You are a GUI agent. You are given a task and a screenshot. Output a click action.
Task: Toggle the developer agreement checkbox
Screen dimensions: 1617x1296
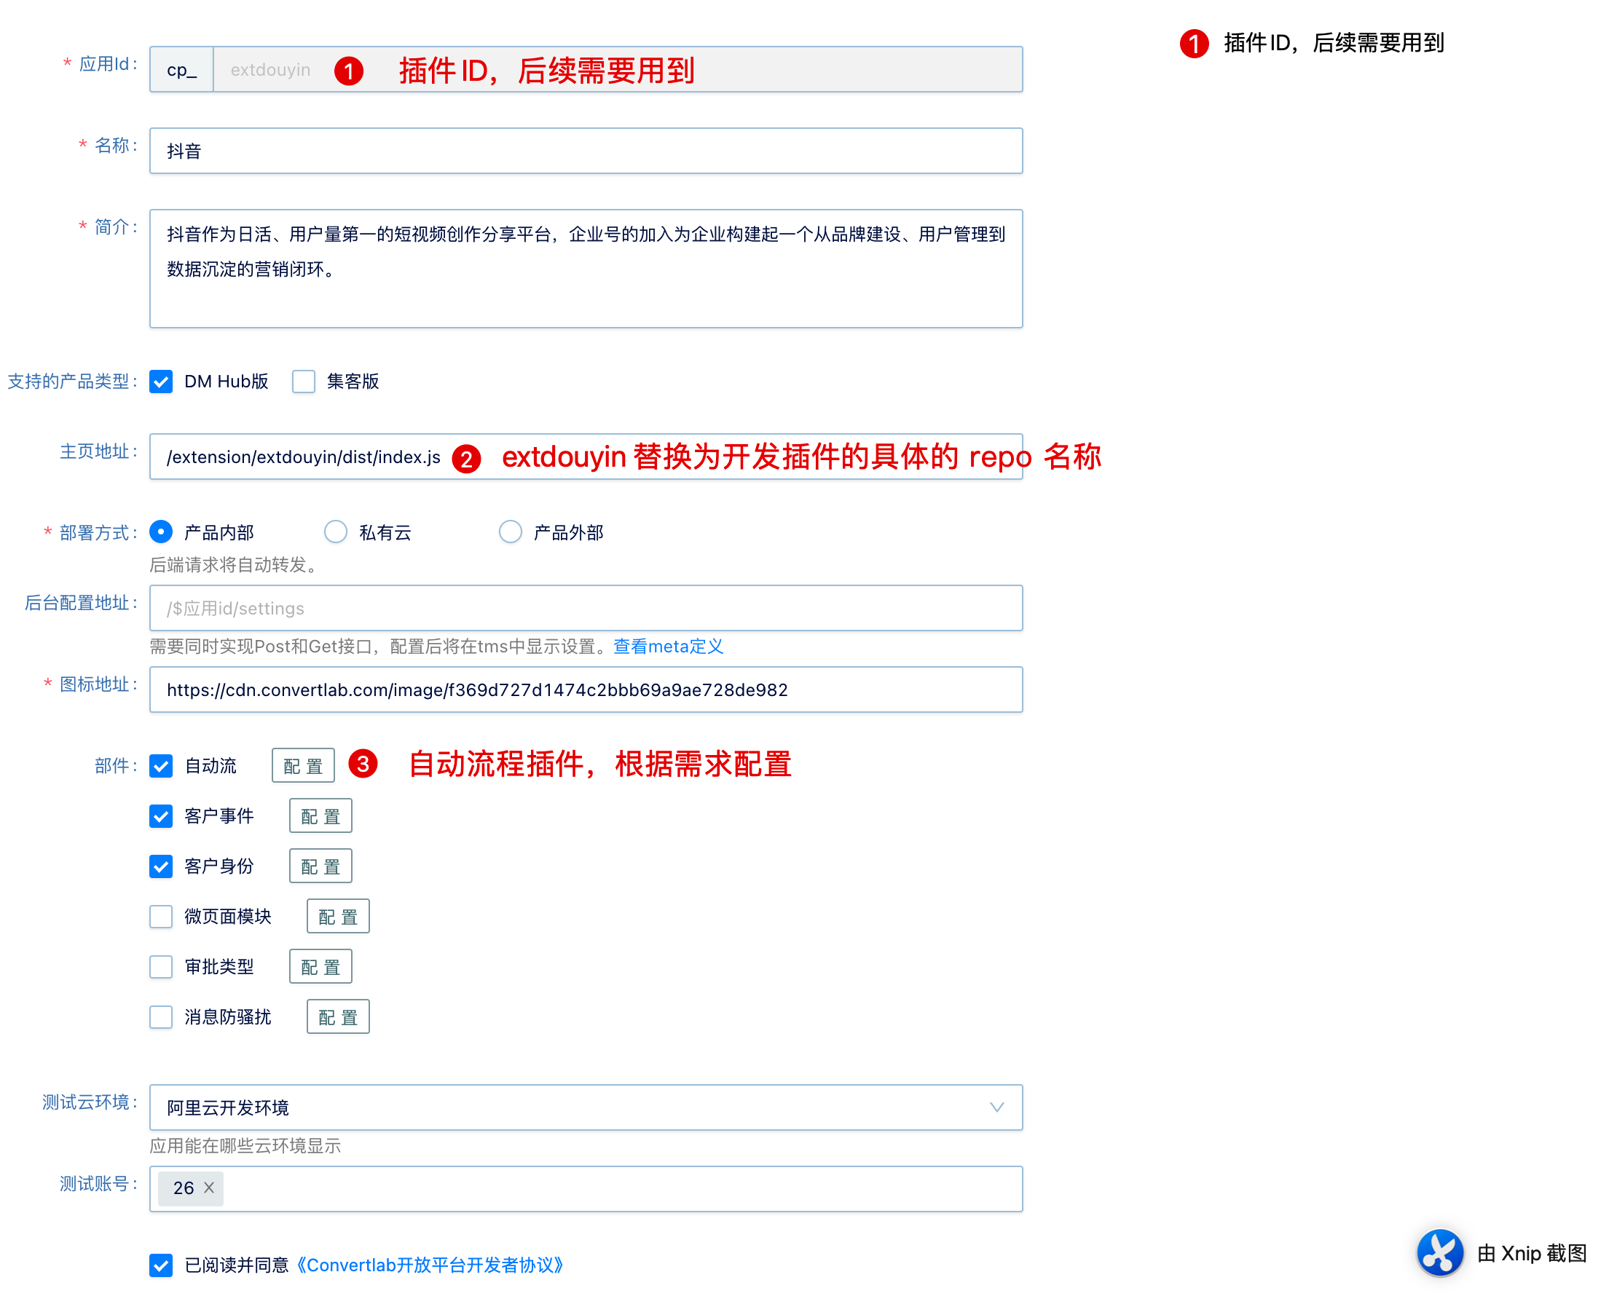pos(161,1265)
